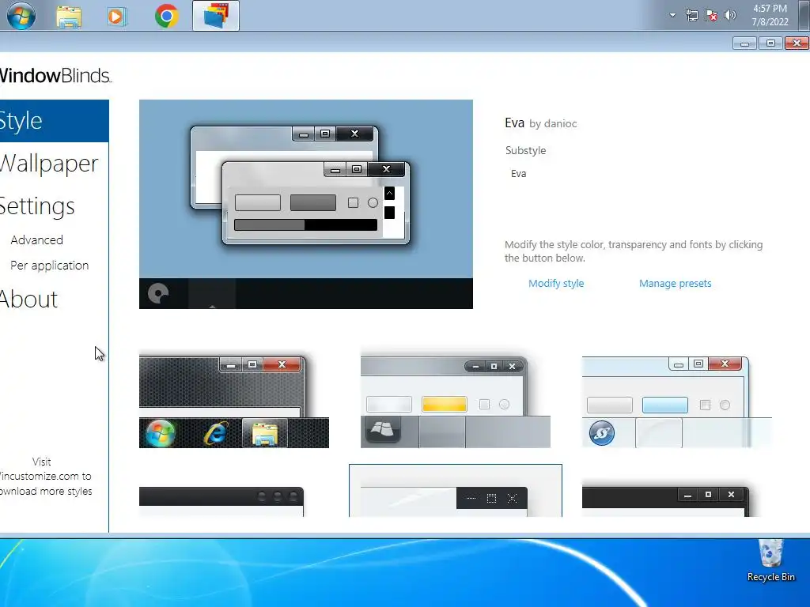Viewport: 810px width, 607px height.
Task: Close the WindowBlinds window
Action: tap(797, 43)
